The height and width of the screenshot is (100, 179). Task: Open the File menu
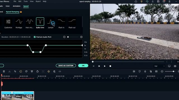(15, 1)
